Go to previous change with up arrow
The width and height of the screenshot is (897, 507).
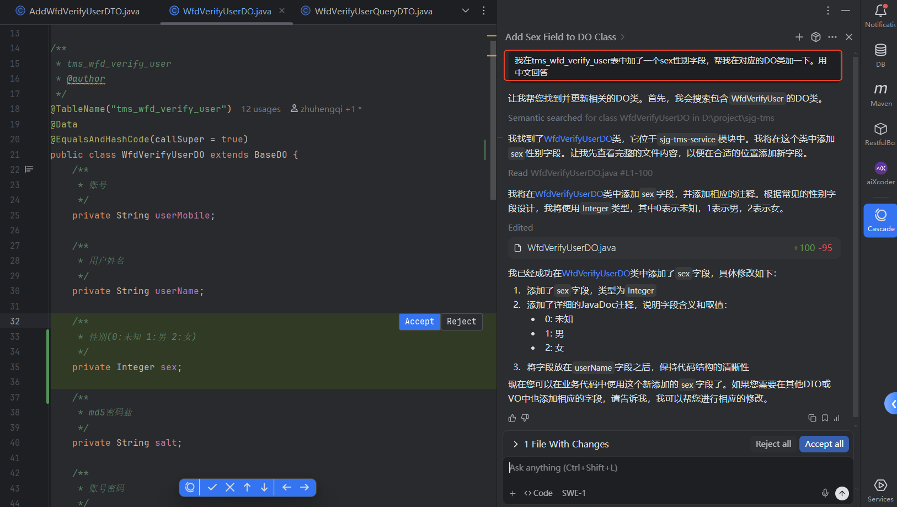click(x=247, y=487)
